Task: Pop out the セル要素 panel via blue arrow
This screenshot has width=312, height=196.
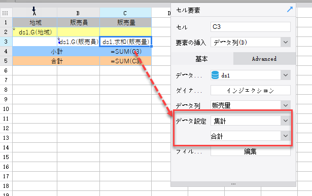Action: [290, 9]
